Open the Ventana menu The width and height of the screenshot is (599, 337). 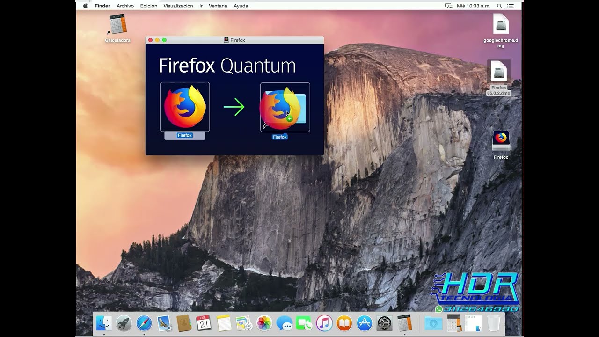tap(218, 6)
